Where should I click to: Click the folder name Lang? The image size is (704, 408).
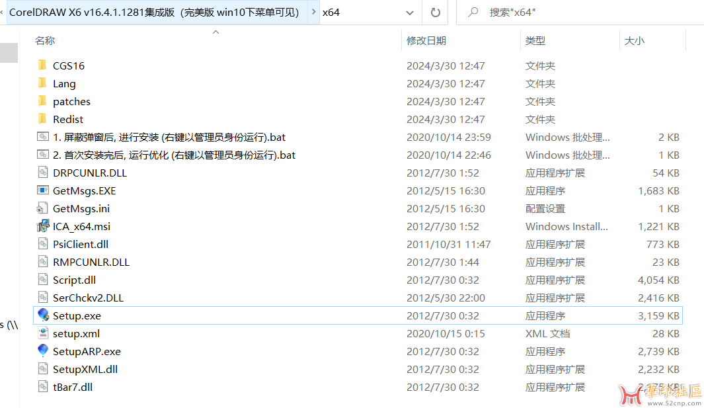pos(64,83)
